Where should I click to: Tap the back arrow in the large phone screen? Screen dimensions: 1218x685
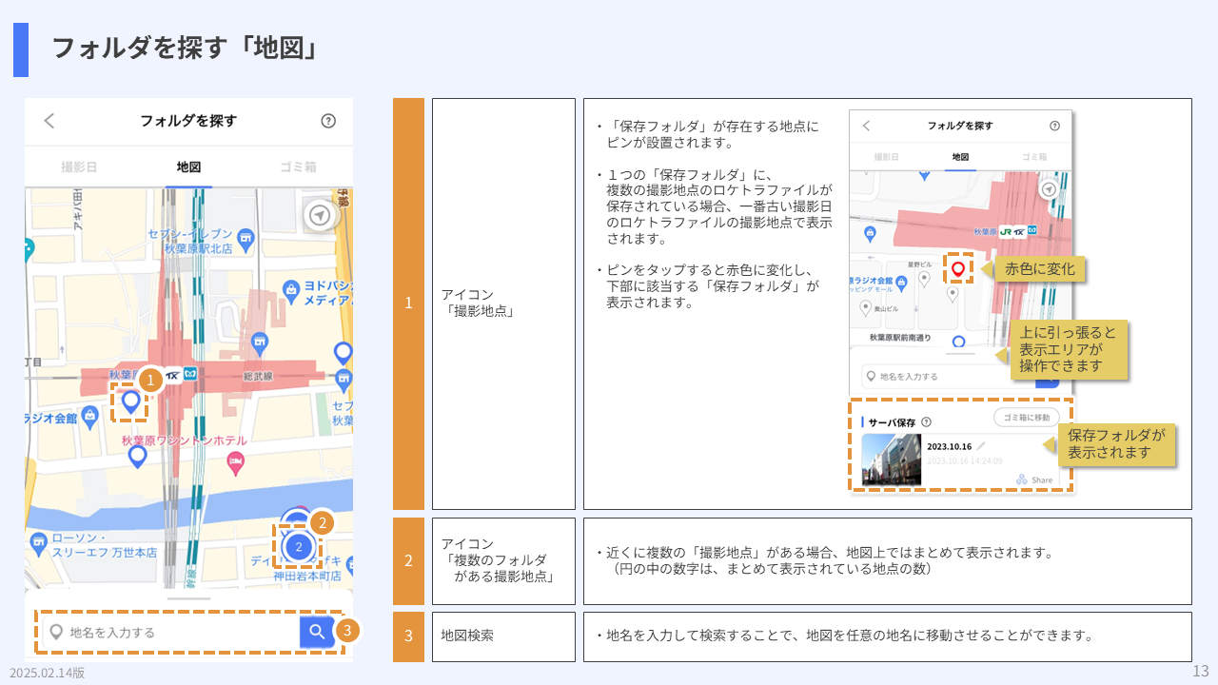(x=49, y=121)
